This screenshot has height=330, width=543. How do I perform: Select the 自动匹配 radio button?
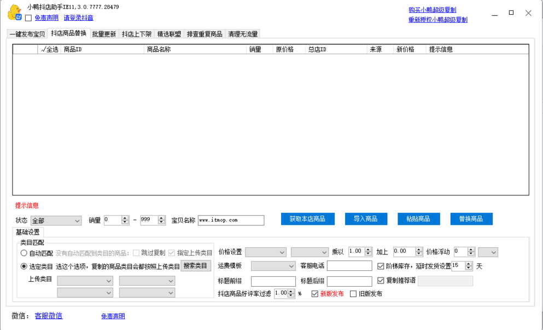tap(24, 253)
